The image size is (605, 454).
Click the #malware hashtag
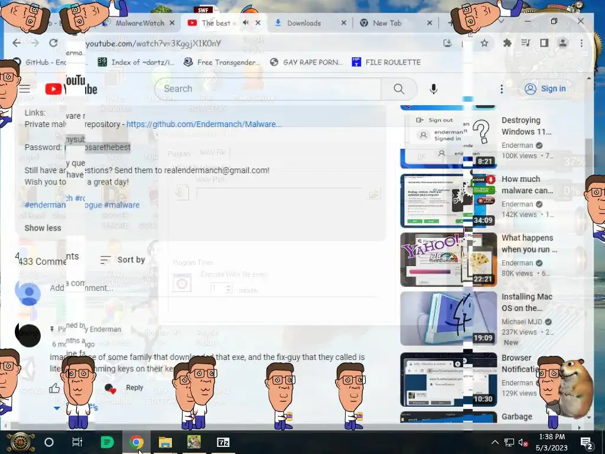pyautogui.click(x=122, y=205)
